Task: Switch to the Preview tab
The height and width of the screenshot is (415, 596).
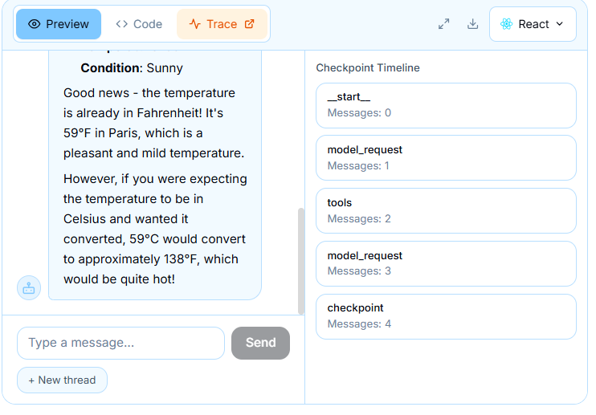Action: click(59, 24)
